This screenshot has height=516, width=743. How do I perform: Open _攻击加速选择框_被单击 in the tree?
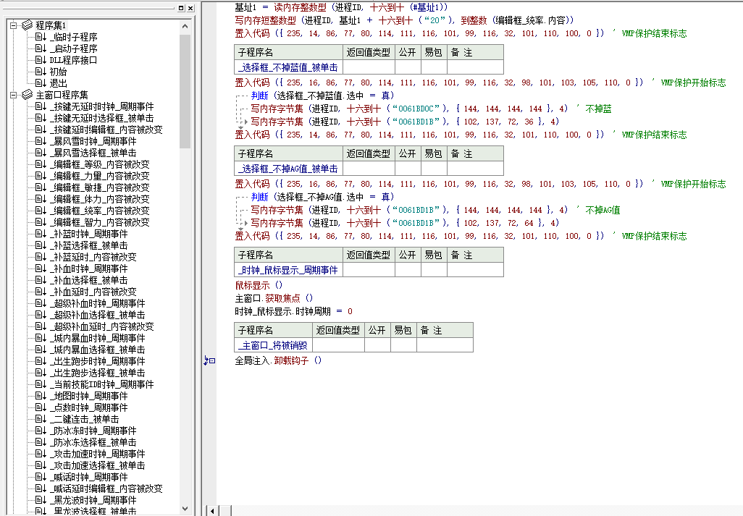tap(97, 465)
